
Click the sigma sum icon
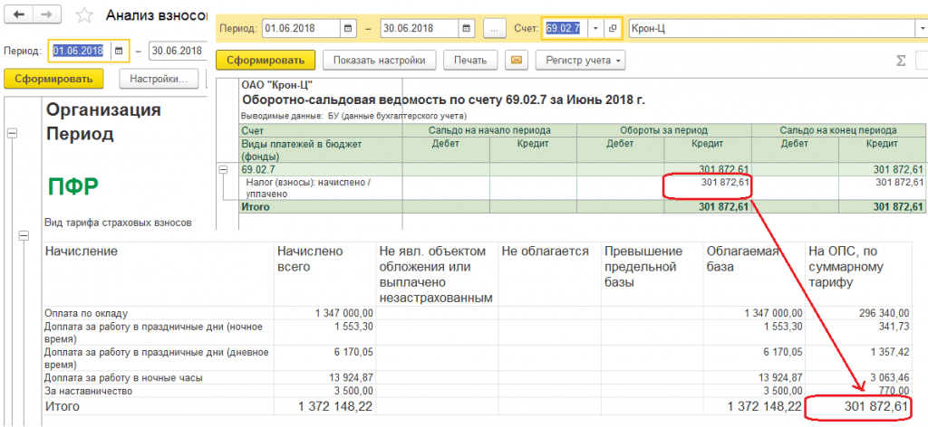(x=901, y=61)
